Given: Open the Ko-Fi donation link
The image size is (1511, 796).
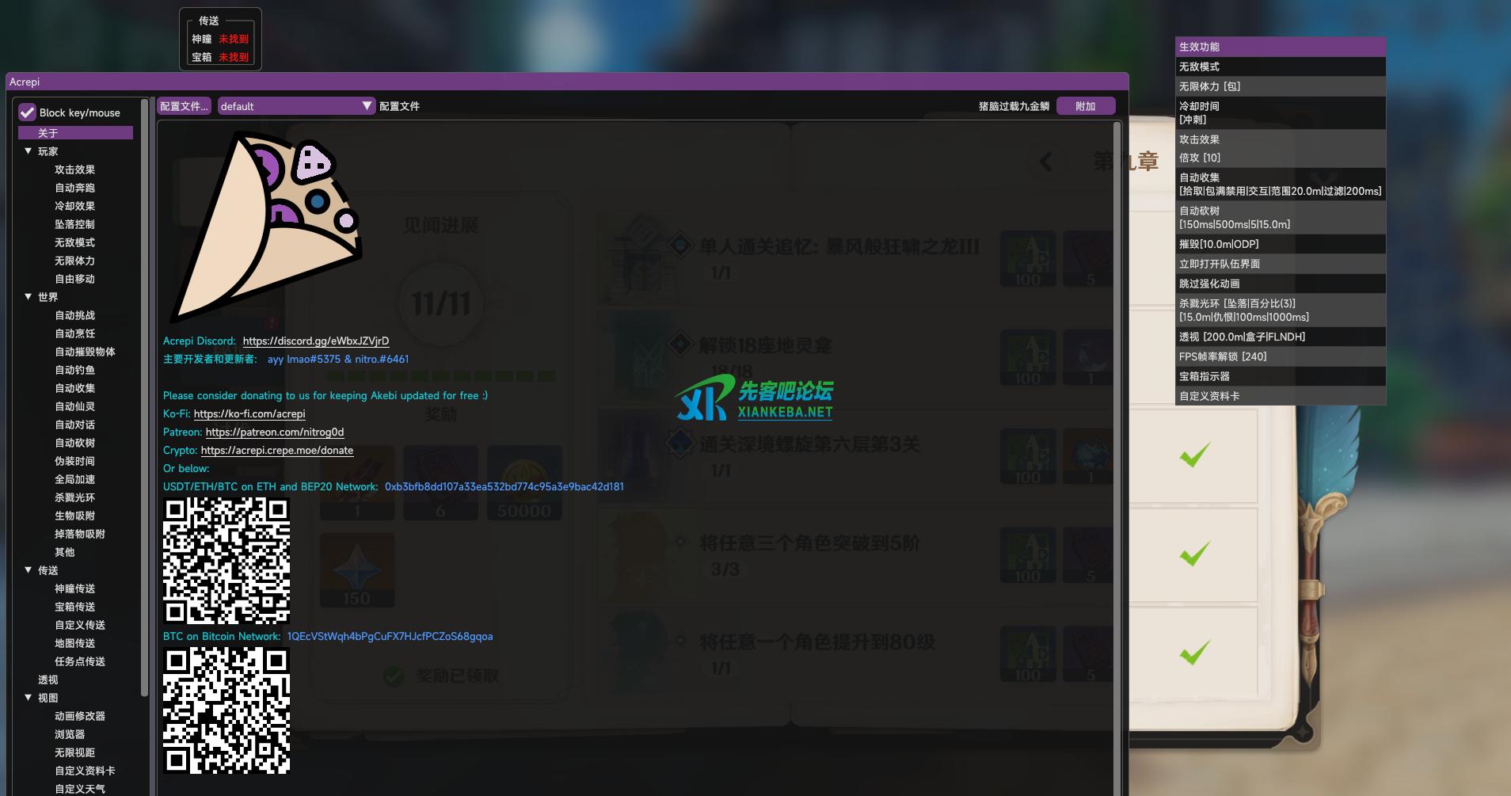Looking at the screenshot, I should (249, 413).
